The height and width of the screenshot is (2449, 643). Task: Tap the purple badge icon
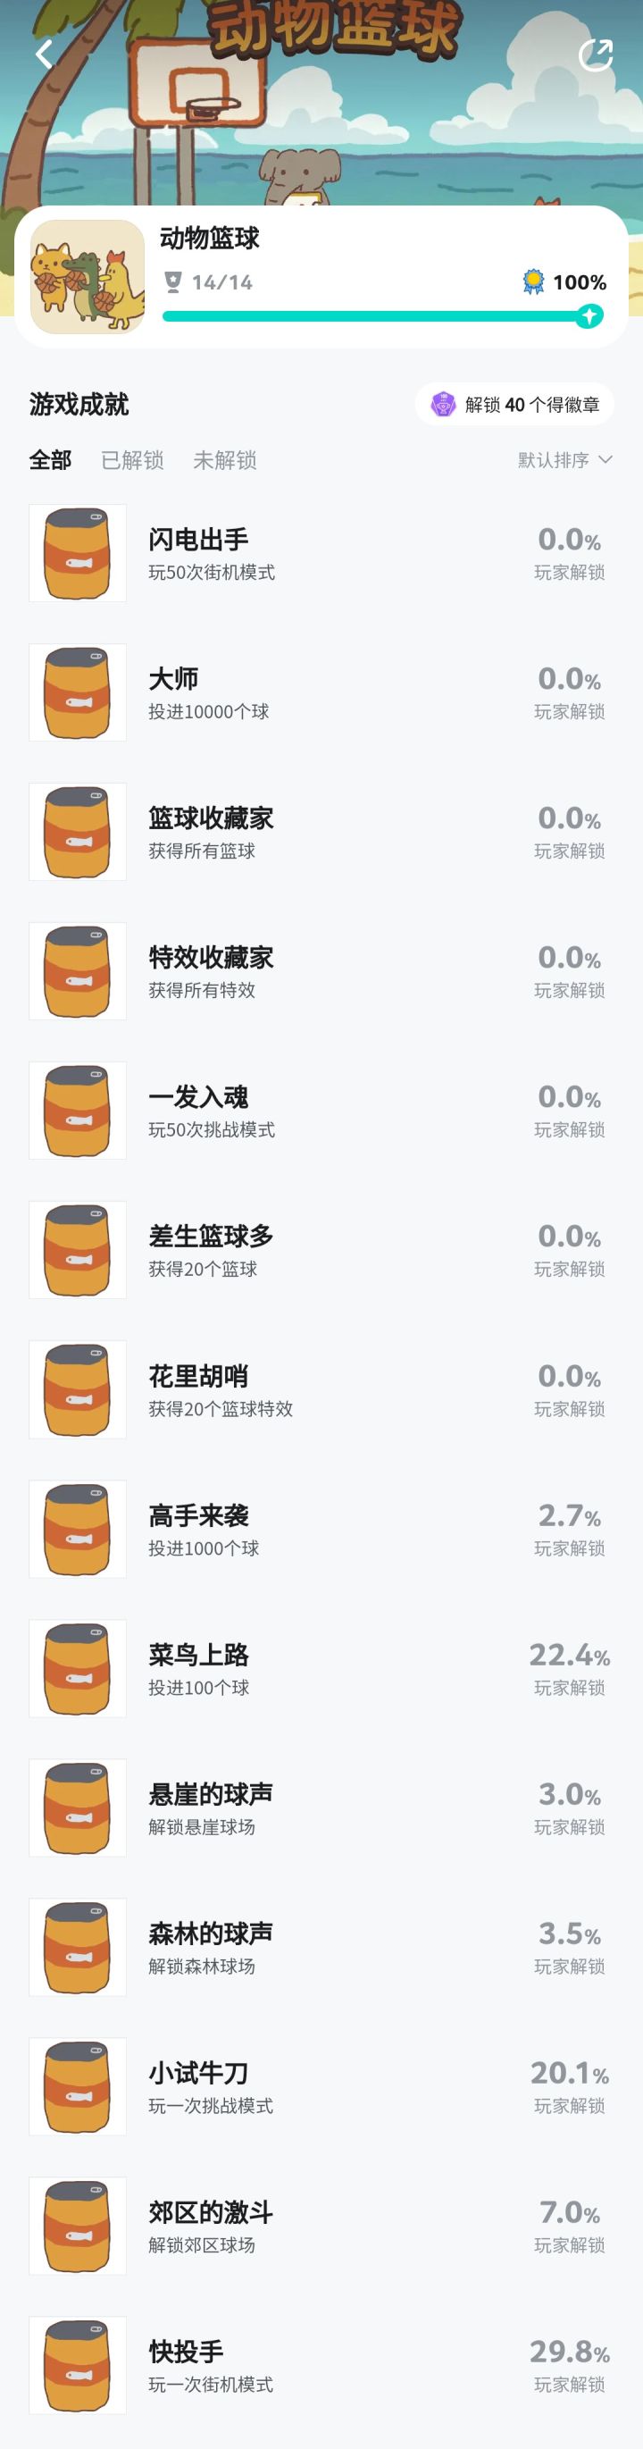click(x=443, y=405)
